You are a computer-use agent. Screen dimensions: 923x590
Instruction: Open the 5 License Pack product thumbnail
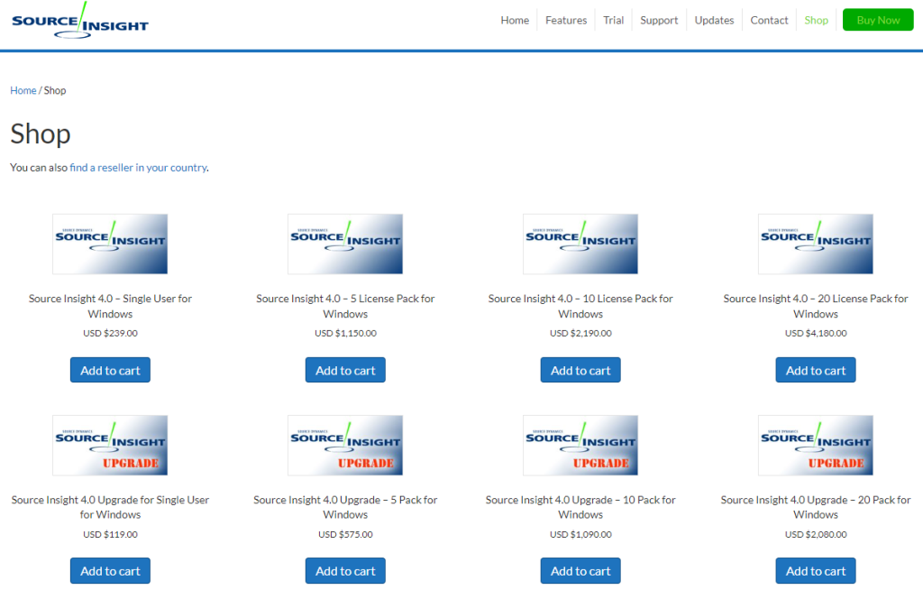(x=345, y=244)
